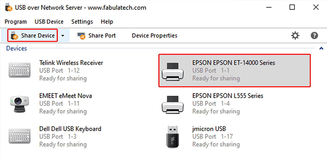Open the Program menu
Viewport: 327px width, 157px height.
tap(16, 22)
